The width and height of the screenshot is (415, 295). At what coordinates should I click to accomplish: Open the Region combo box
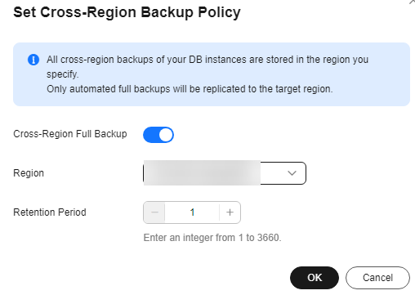[225, 173]
